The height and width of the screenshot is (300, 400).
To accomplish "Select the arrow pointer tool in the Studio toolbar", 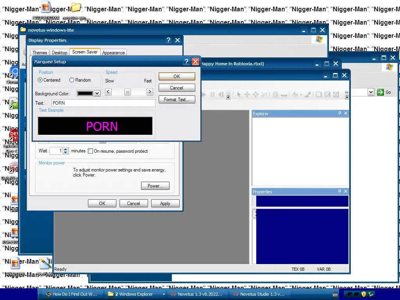I will [x=239, y=95].
